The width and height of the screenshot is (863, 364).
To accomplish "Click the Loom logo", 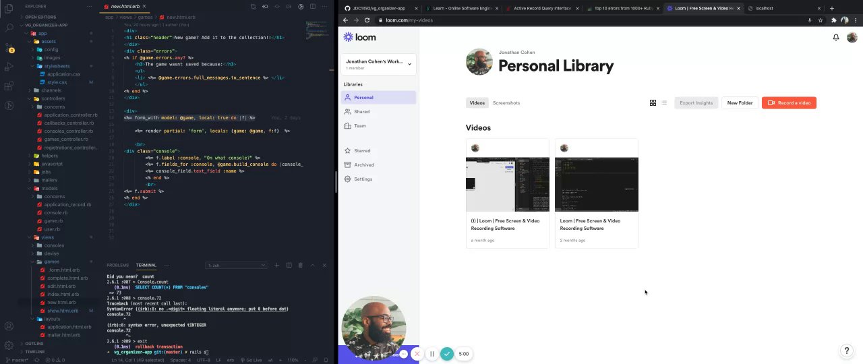I will click(359, 37).
